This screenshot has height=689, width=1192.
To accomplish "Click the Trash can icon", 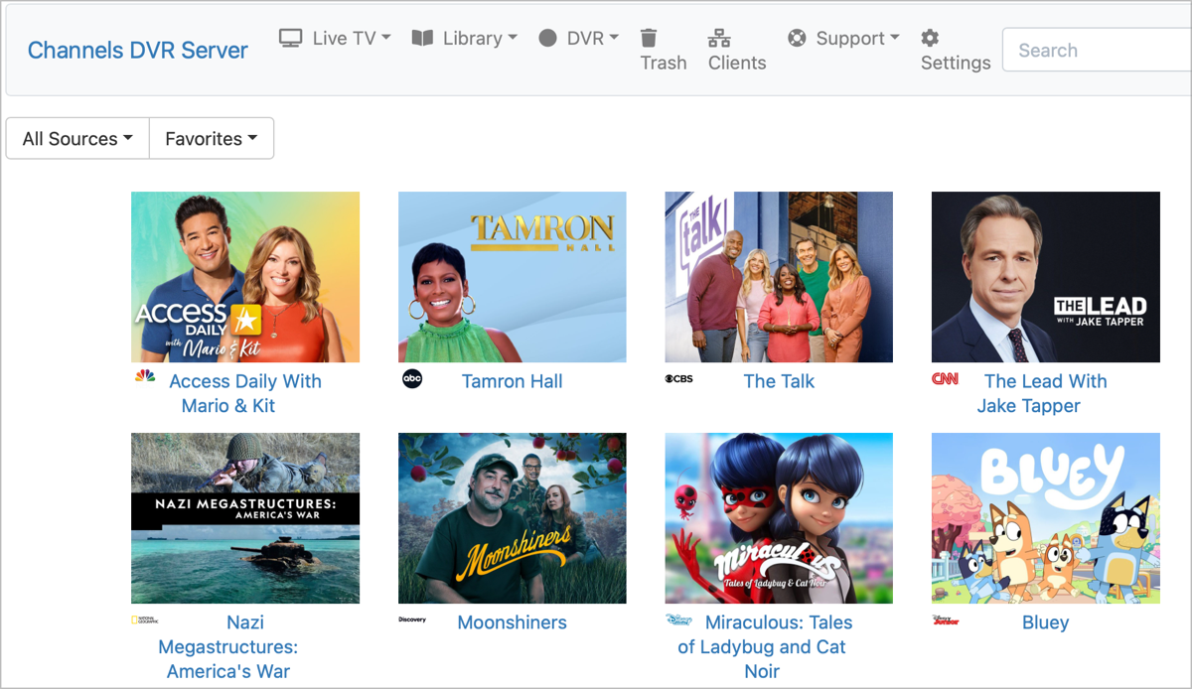I will click(649, 39).
